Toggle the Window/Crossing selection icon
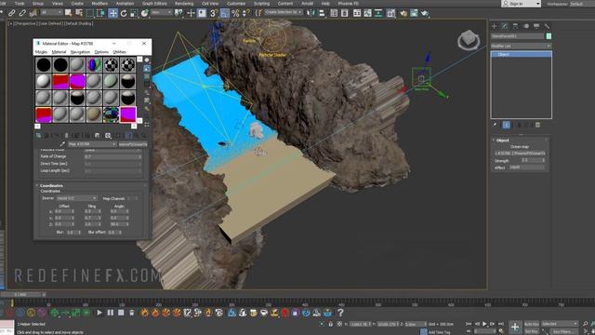The image size is (595, 335). tap(100, 13)
